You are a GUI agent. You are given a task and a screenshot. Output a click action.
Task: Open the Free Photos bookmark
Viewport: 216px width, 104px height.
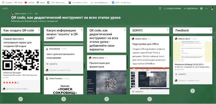78,3
